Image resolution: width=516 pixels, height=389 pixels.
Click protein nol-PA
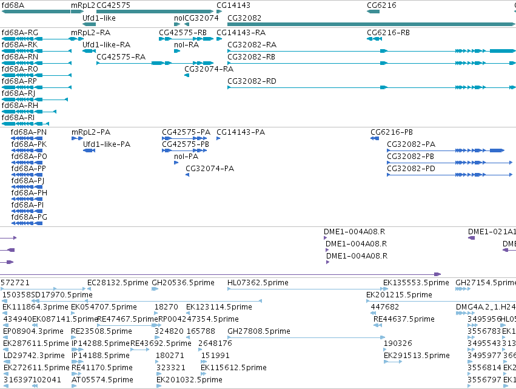tap(186, 157)
